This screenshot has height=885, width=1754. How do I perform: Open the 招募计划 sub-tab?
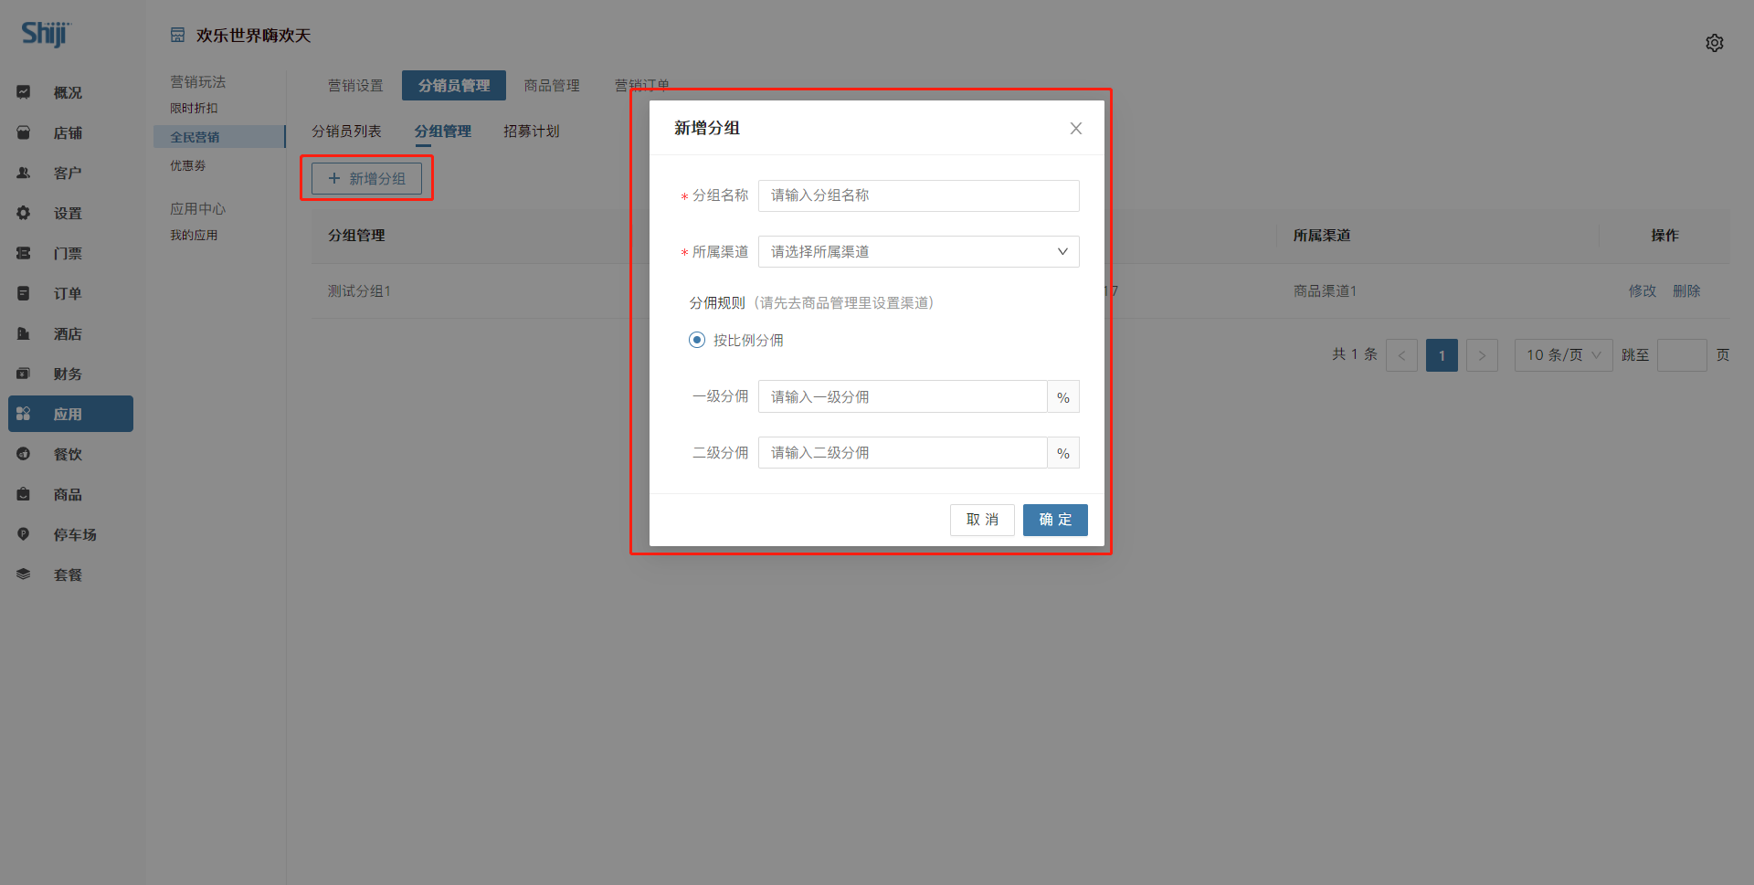pos(531,132)
